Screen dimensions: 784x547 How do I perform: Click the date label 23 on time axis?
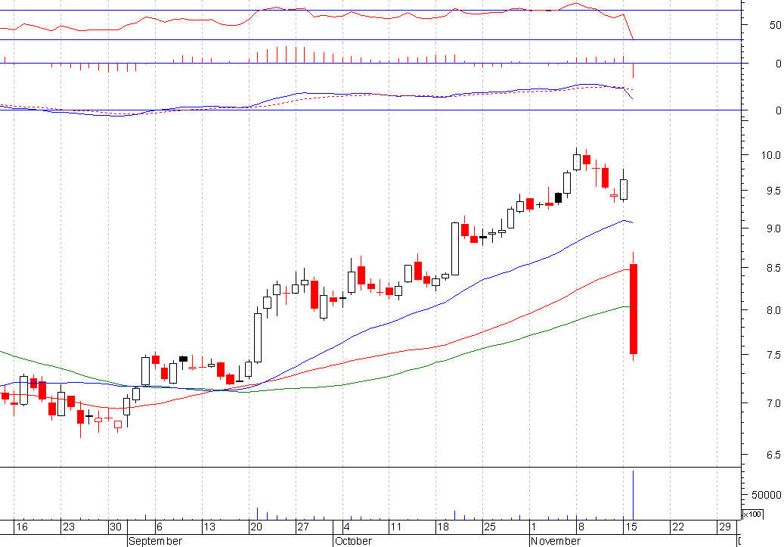click(69, 527)
